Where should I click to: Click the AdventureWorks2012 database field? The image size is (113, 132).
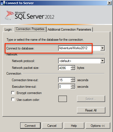click(79, 48)
